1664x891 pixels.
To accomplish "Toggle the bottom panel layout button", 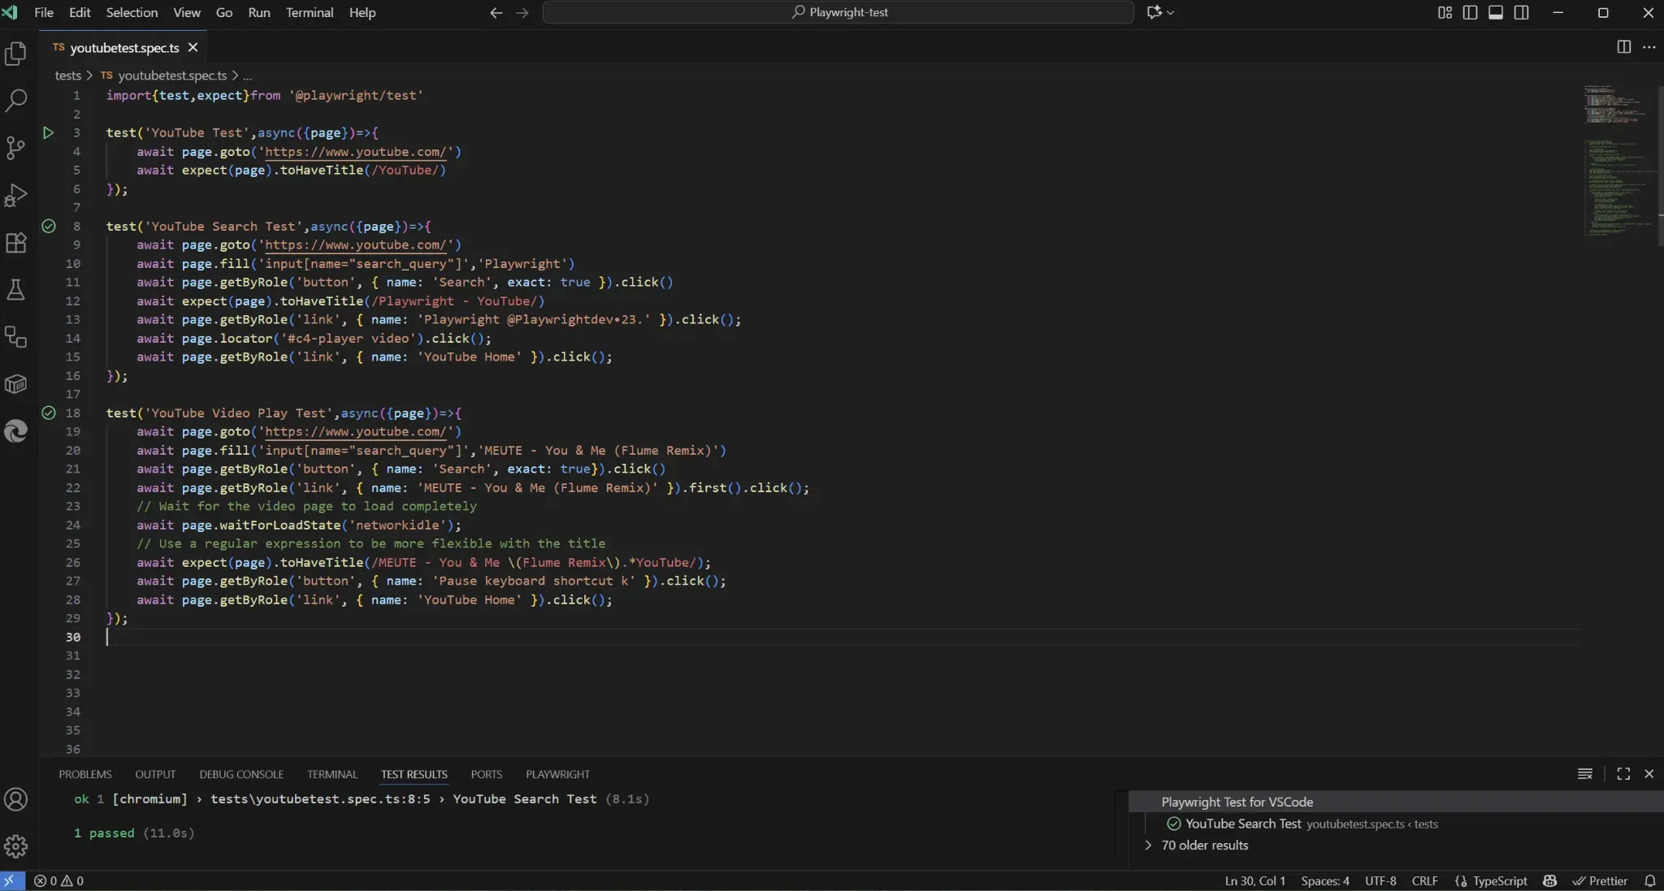I will pos(1496,12).
